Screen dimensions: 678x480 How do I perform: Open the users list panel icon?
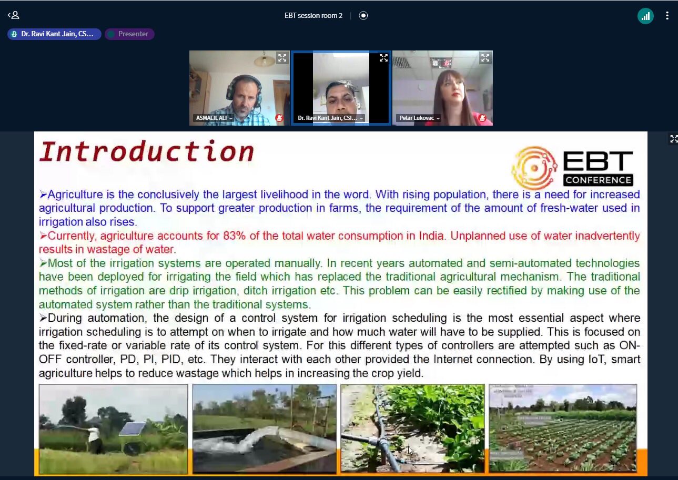pyautogui.click(x=14, y=15)
